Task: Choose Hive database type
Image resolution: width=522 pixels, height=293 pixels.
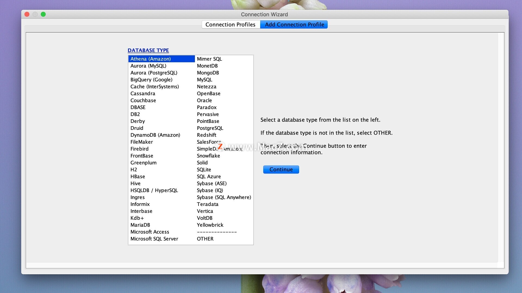Action: 161,183
